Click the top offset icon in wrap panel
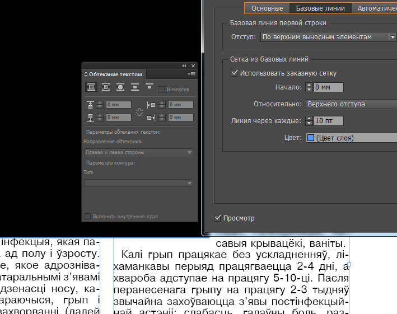The width and height of the screenshot is (397, 314). click(90, 105)
